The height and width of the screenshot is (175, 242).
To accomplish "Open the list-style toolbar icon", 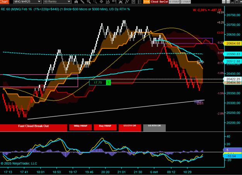I will point(139,2).
